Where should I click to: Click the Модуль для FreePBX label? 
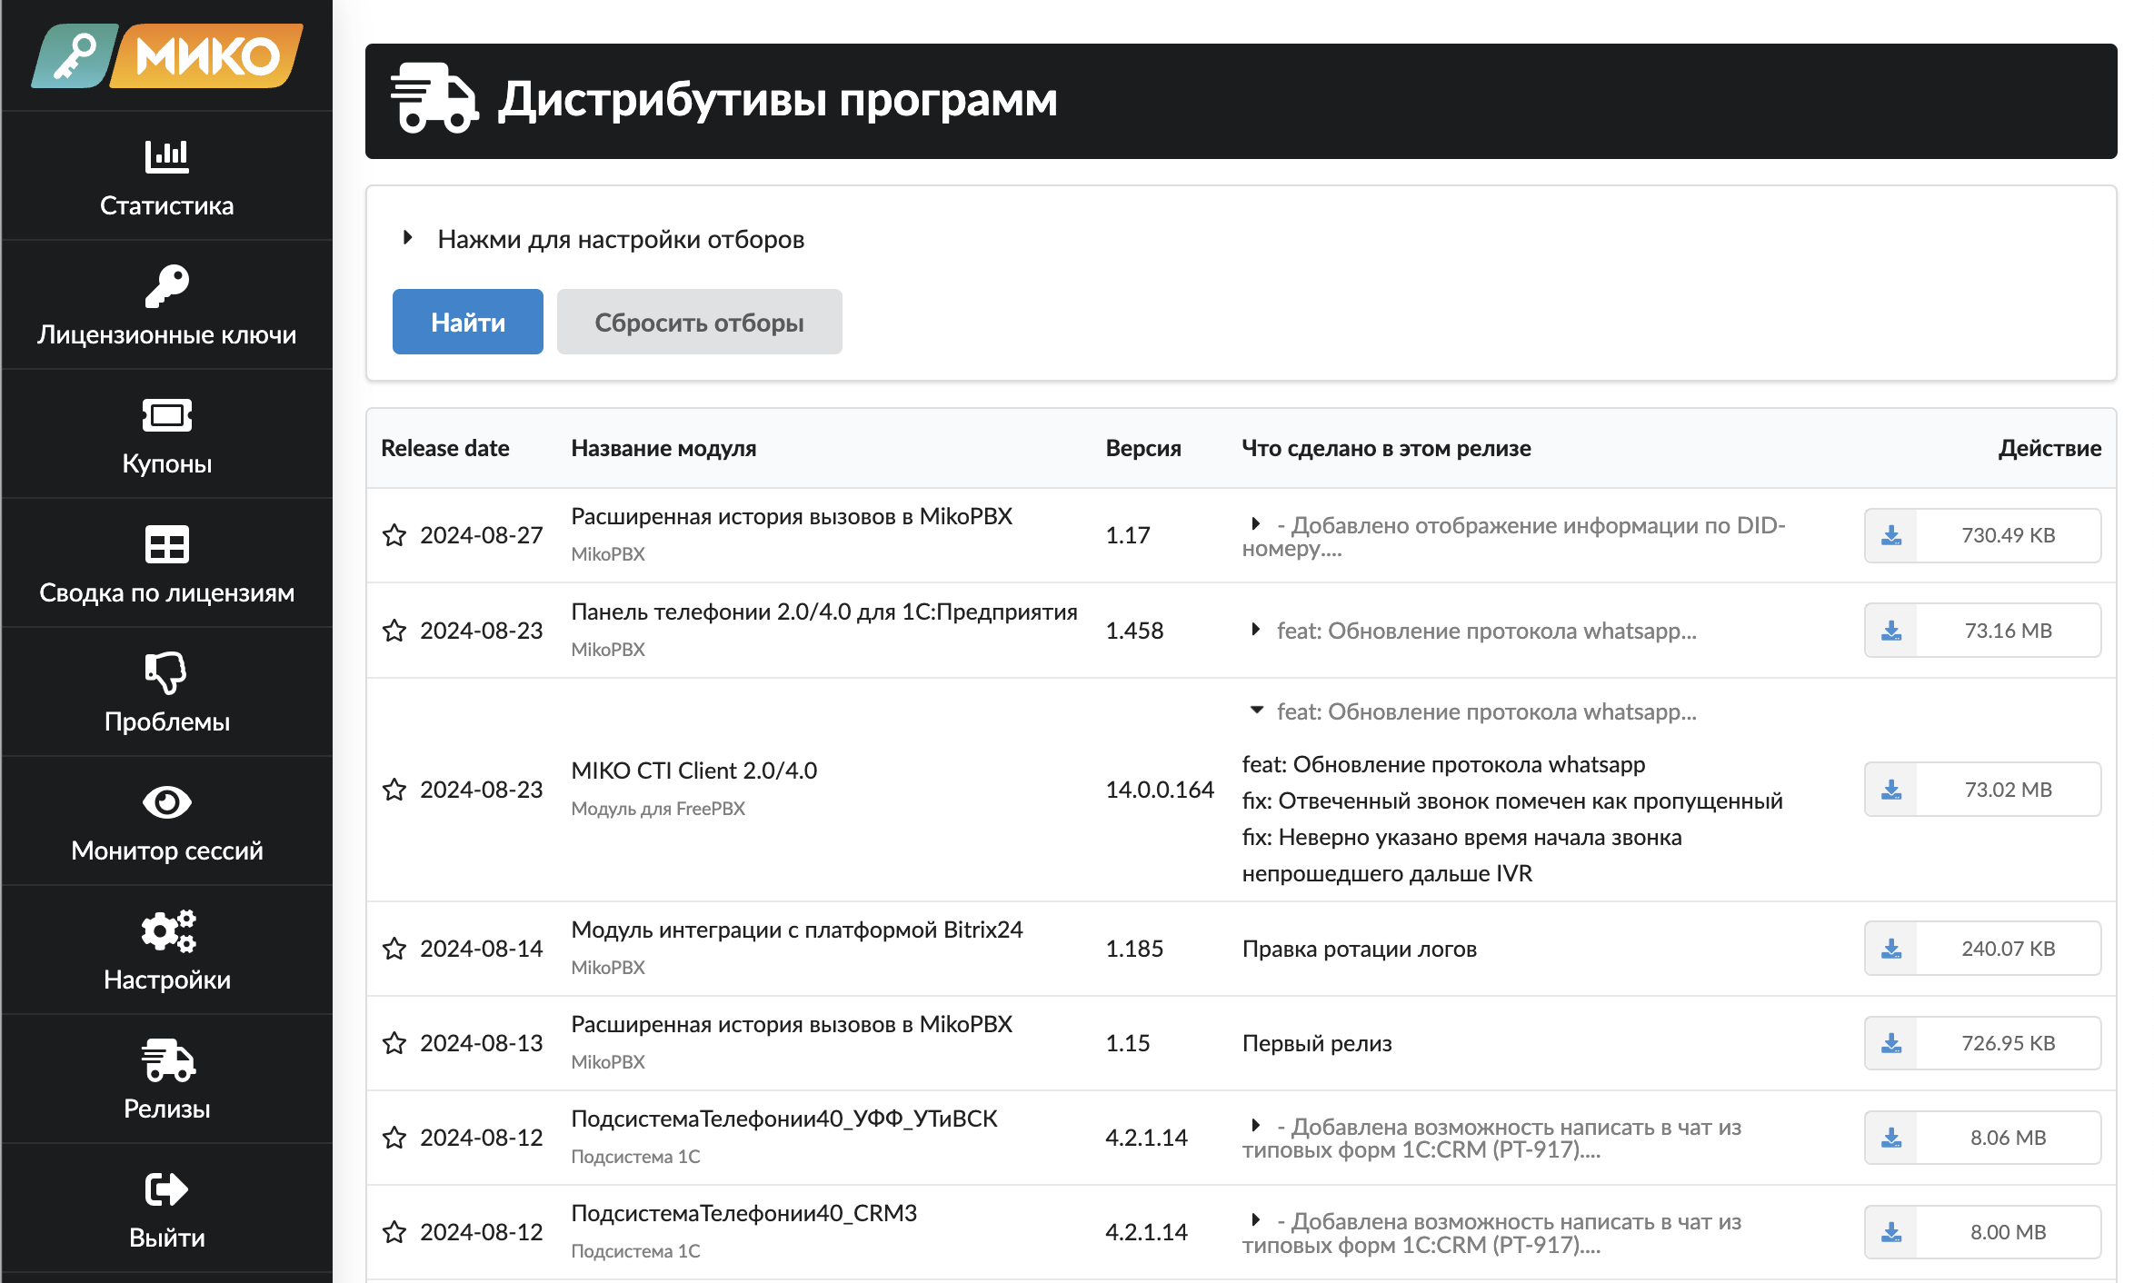[658, 809]
